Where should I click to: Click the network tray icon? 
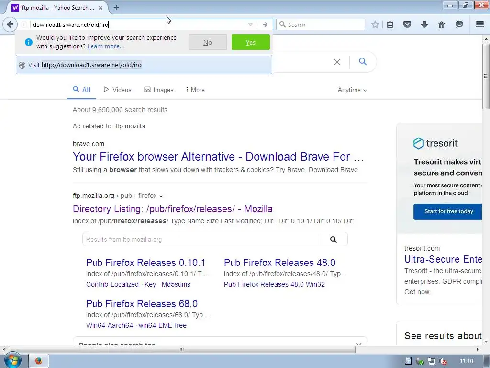tap(432, 361)
